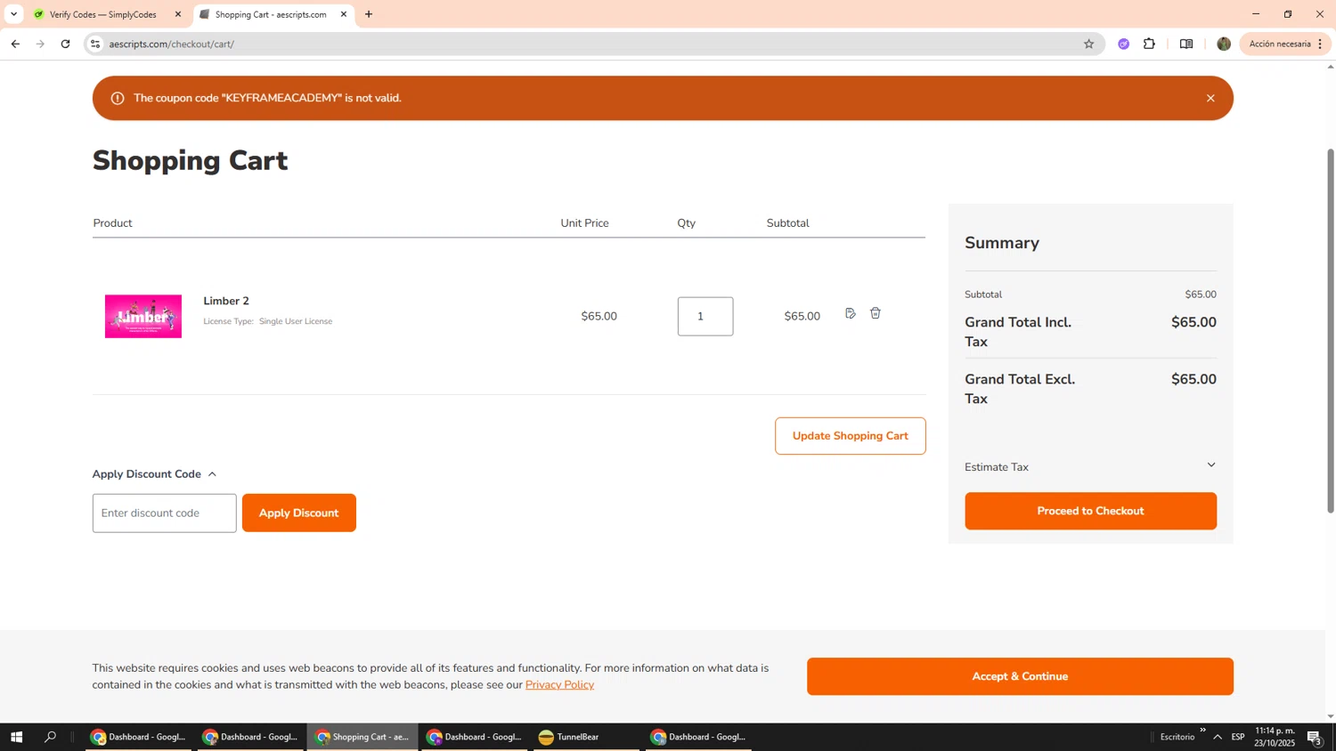Show hidden system tray icons
1336x751 pixels.
pos(1218,737)
